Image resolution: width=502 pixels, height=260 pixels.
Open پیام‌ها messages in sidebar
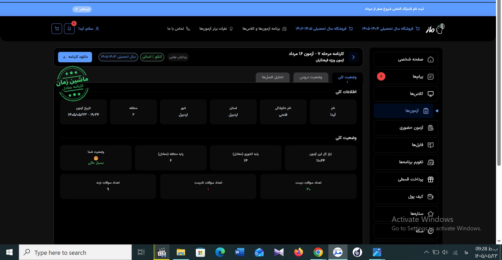[x=406, y=76]
